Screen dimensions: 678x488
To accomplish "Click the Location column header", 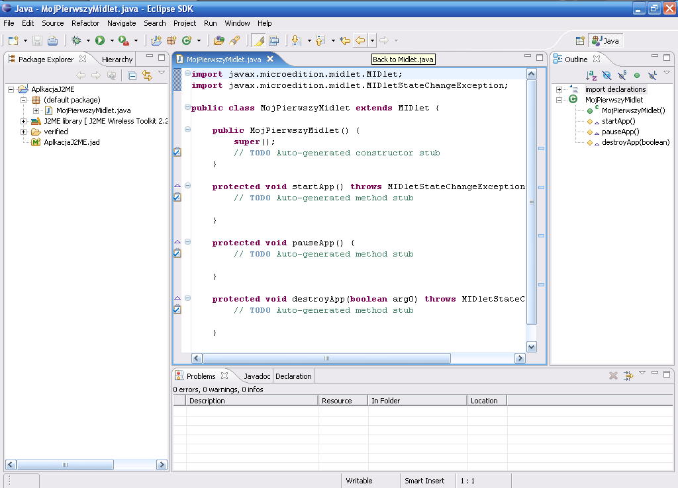I will coord(487,401).
